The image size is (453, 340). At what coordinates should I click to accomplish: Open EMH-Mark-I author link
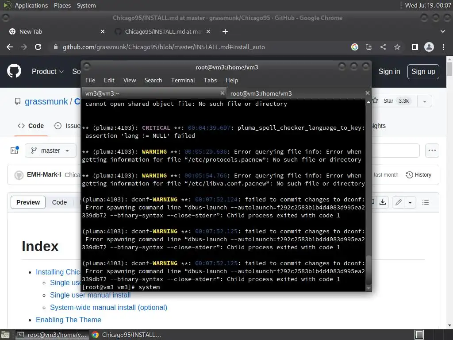(x=44, y=174)
